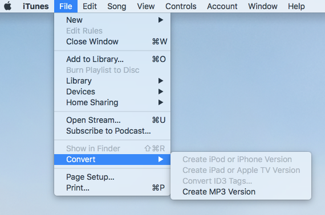
Task: Open the Controls menu
Action: [x=181, y=6]
